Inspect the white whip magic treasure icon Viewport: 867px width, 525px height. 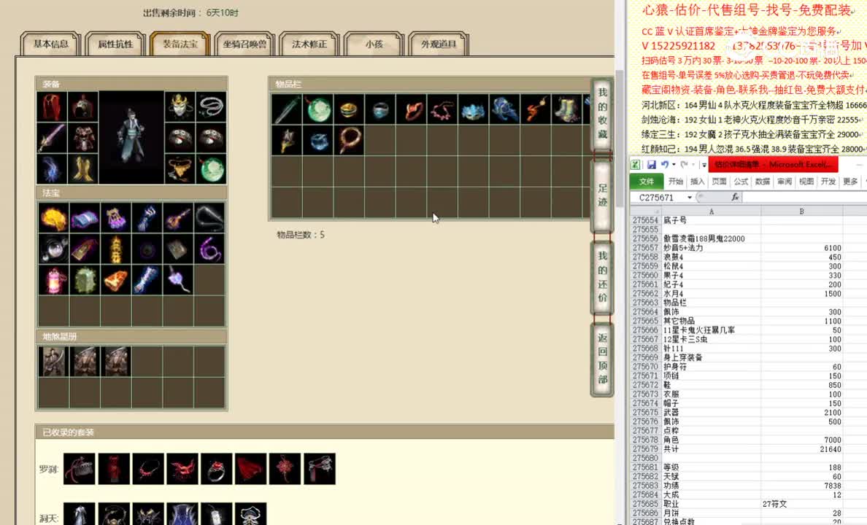click(209, 218)
